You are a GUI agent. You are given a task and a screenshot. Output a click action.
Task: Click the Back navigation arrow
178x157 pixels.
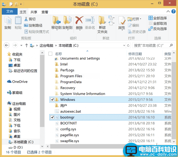[6, 45]
